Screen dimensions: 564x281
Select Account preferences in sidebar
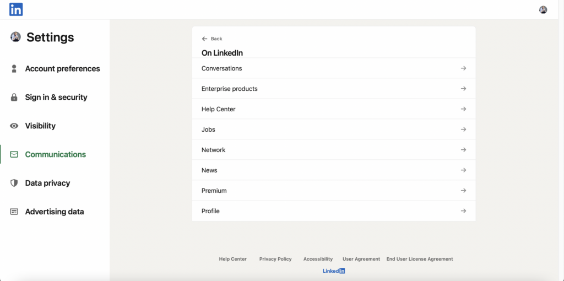[62, 69]
